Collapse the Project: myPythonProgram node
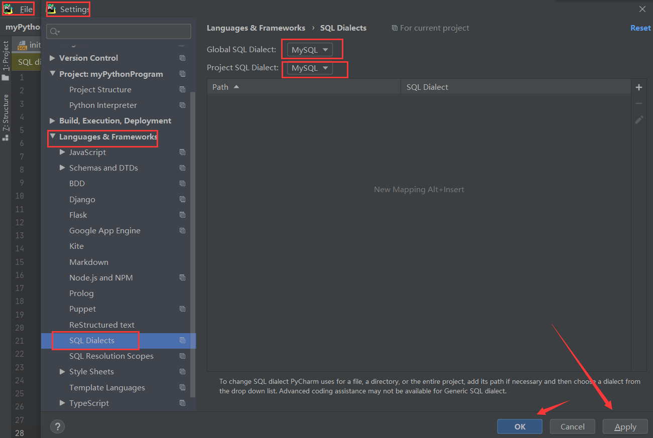Image resolution: width=653 pixels, height=438 pixels. (x=52, y=73)
